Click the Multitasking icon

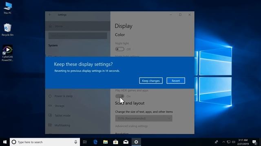pyautogui.click(x=50, y=125)
